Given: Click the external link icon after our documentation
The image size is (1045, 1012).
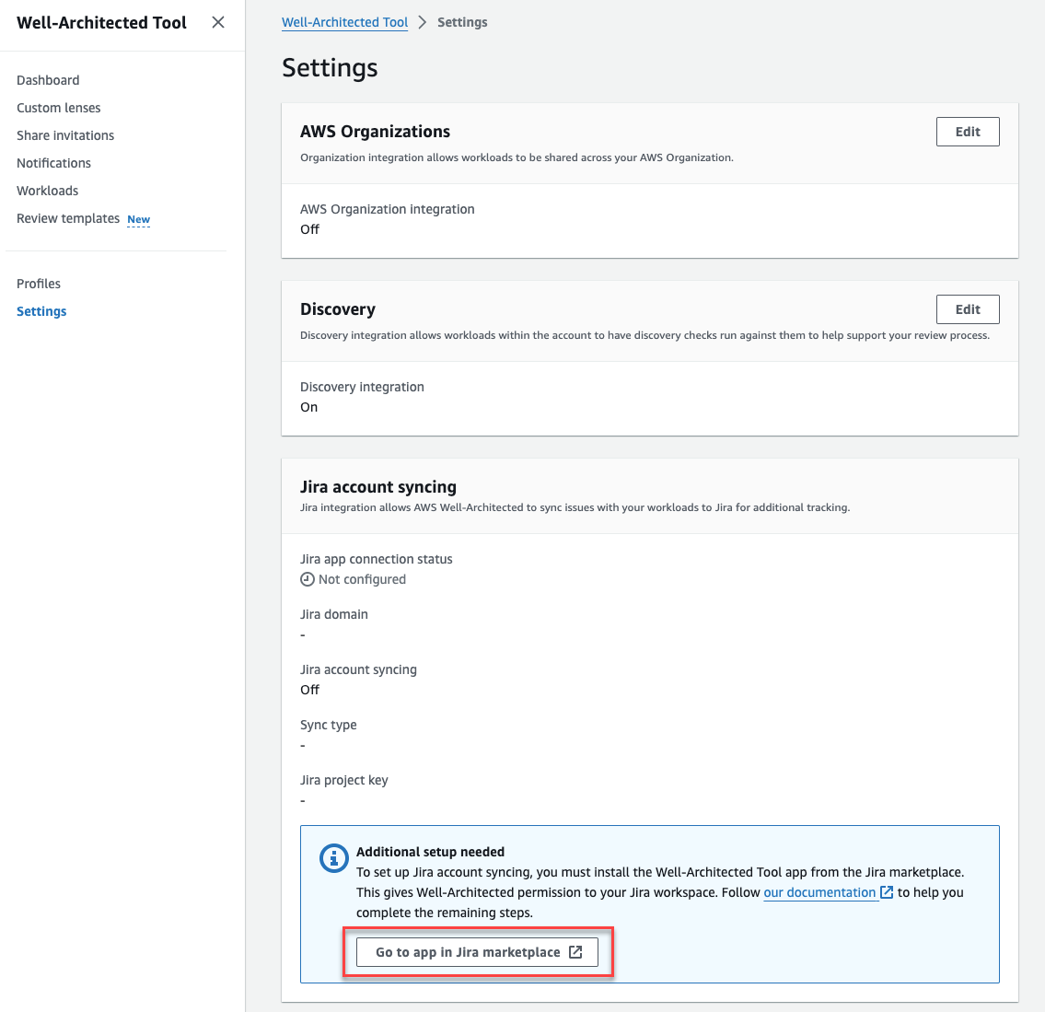Looking at the screenshot, I should pos(886,891).
